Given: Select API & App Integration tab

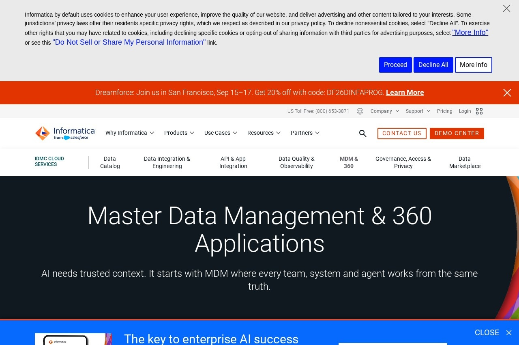Looking at the screenshot, I should click(233, 162).
